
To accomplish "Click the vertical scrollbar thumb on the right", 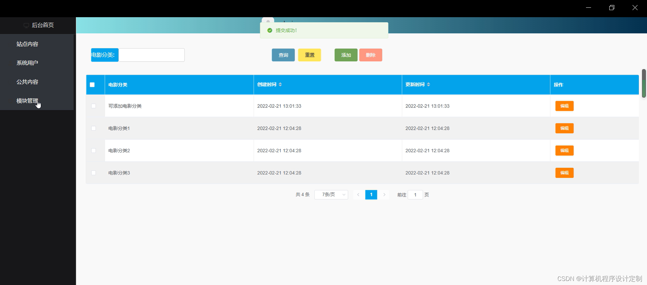I will tap(644, 83).
